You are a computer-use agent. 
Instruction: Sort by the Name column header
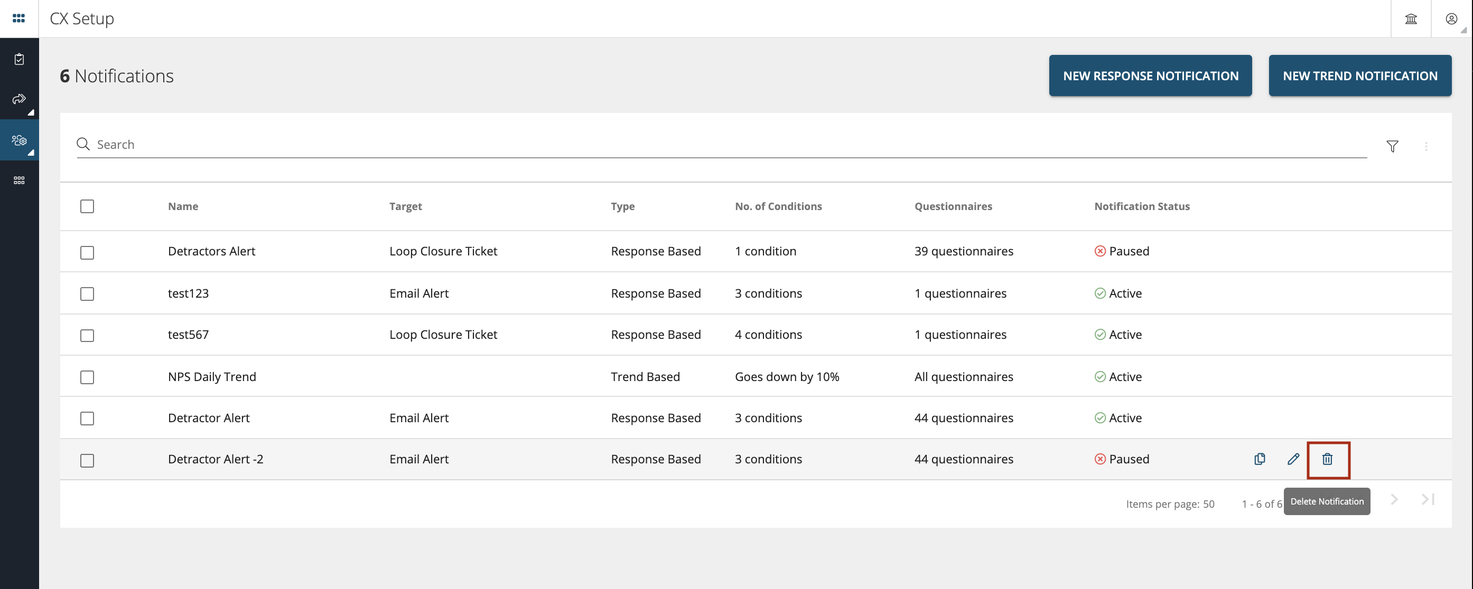(x=183, y=206)
